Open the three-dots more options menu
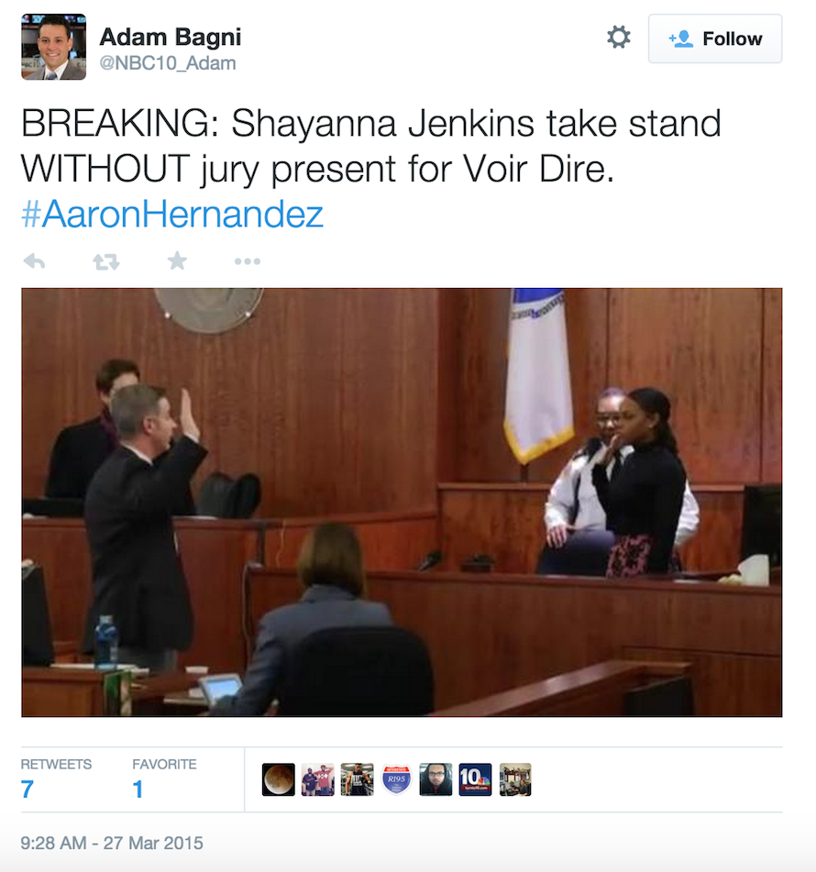 click(248, 261)
